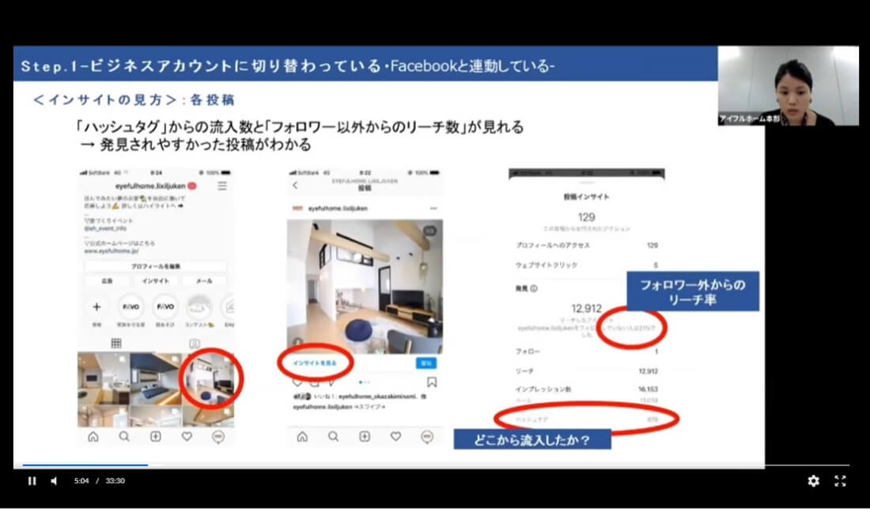Image resolution: width=870 pixels, height=511 pixels.
Task: Open the hamburger menu on the profile page
Action: coord(222,186)
